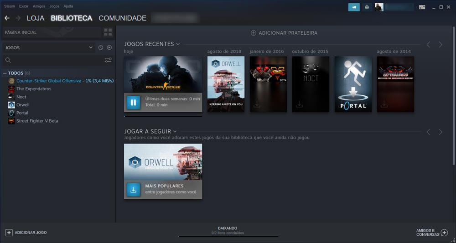Image resolution: width=456 pixels, height=243 pixels.
Task: Collapse the Todos category
Action: 5,73
